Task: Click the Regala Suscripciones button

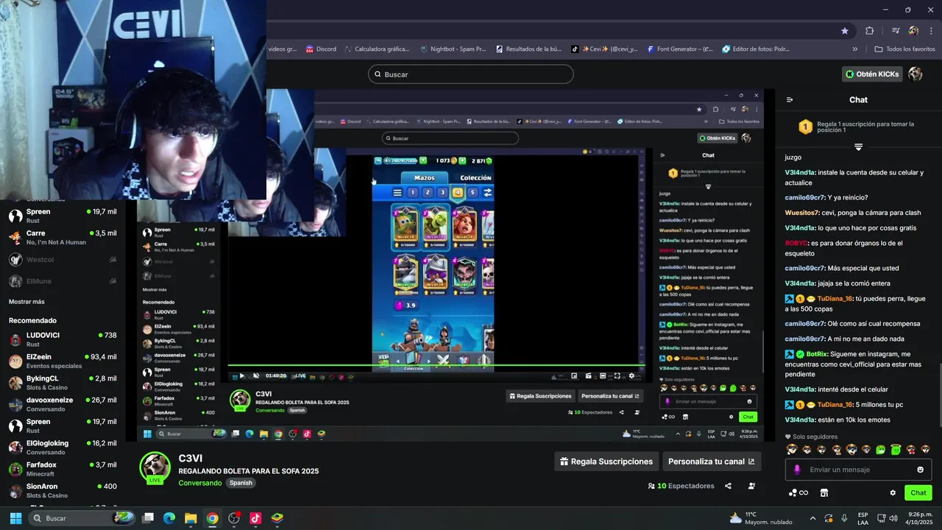Action: click(x=606, y=462)
